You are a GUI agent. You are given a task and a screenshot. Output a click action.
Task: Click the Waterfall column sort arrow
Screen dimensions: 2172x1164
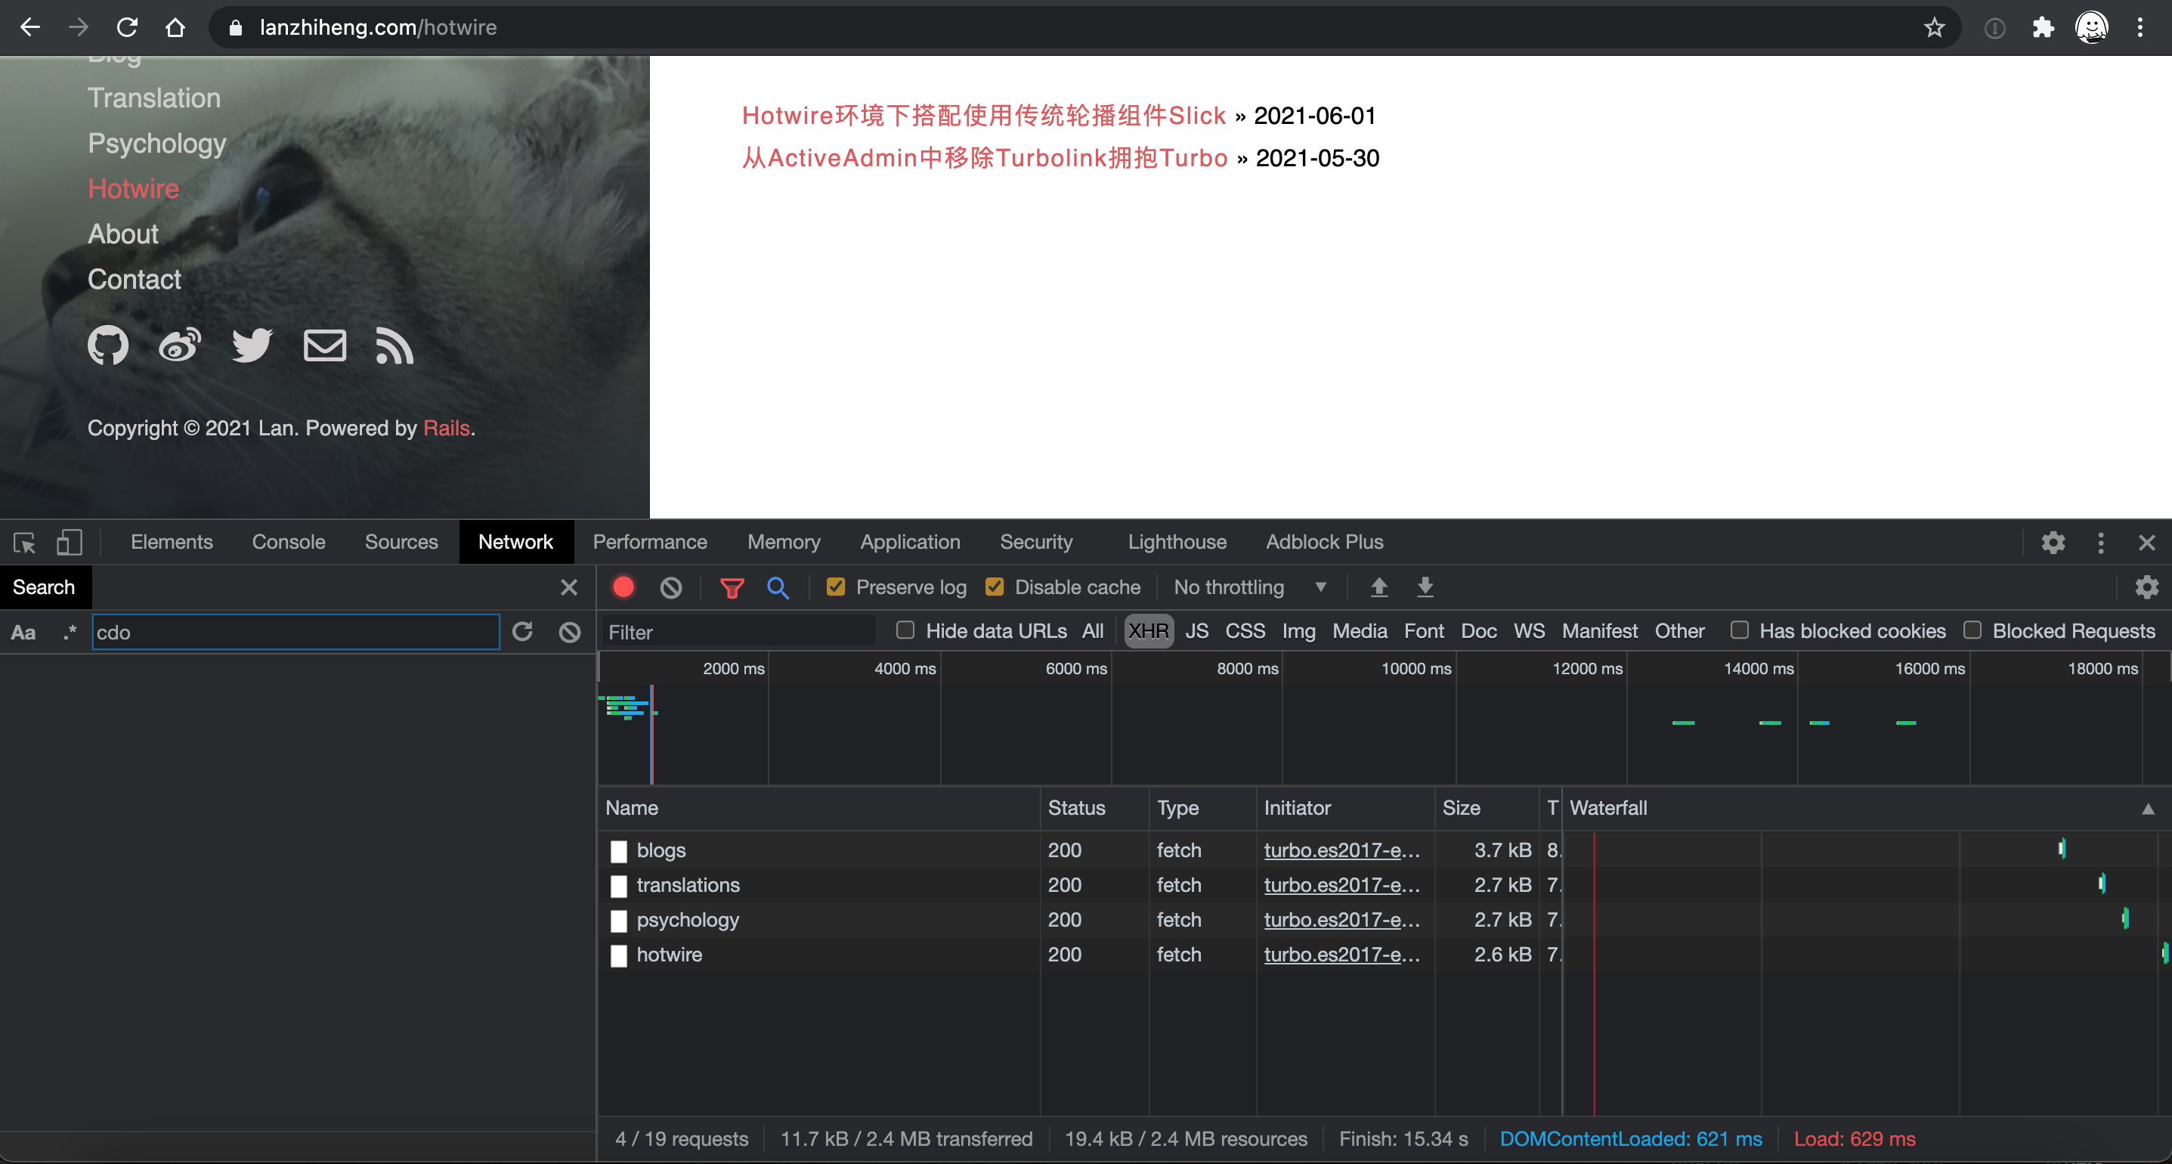click(2148, 809)
